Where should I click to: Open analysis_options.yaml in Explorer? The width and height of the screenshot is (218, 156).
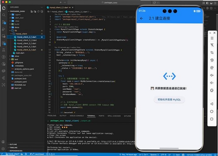point(24,69)
